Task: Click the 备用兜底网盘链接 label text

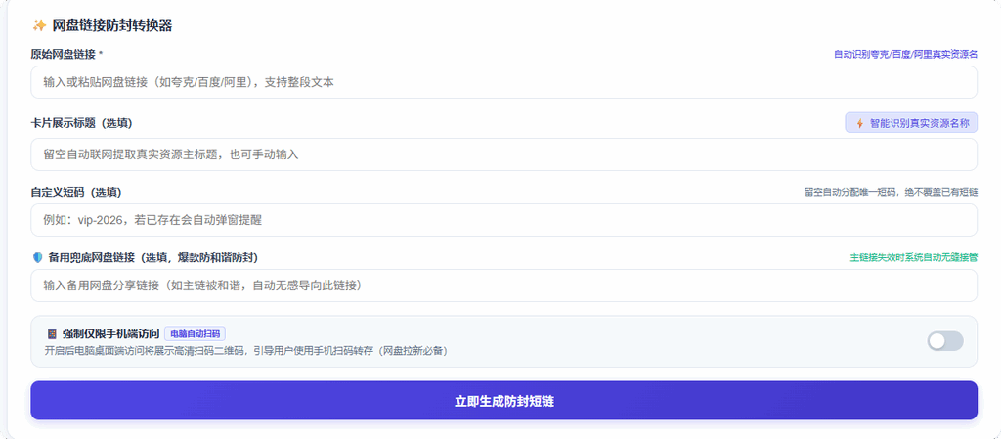Action: [x=153, y=258]
